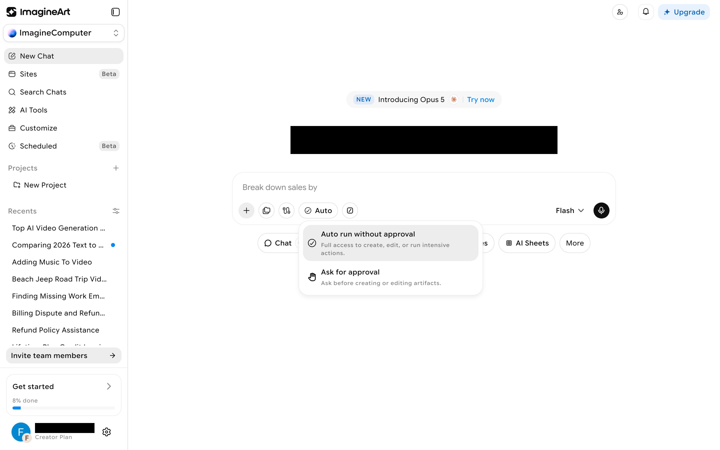Screen dimensions: 720x450
Task: Click the microphone voice button
Action: click(x=601, y=210)
